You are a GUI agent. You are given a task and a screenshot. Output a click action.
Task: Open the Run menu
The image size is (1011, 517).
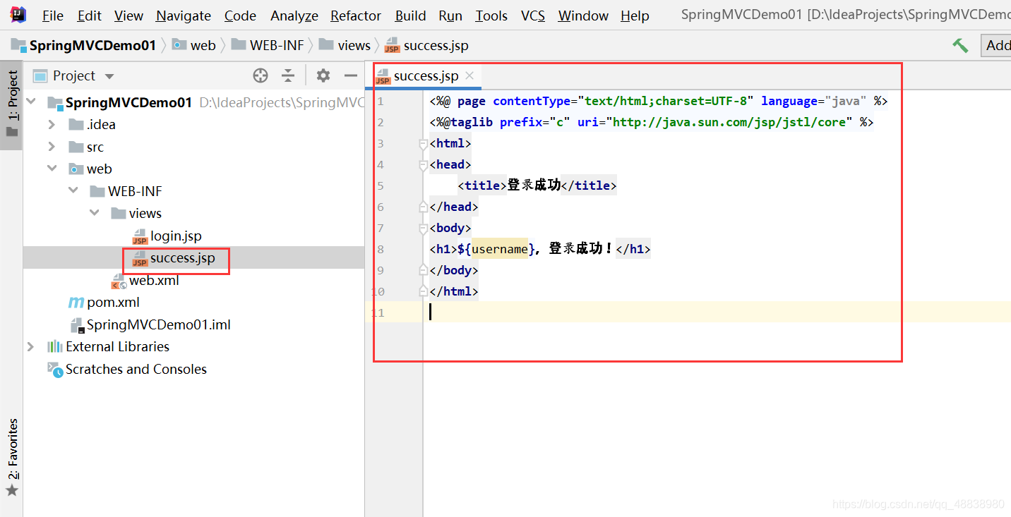pos(450,16)
